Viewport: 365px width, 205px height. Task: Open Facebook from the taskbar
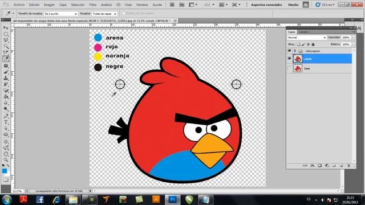click(x=40, y=200)
